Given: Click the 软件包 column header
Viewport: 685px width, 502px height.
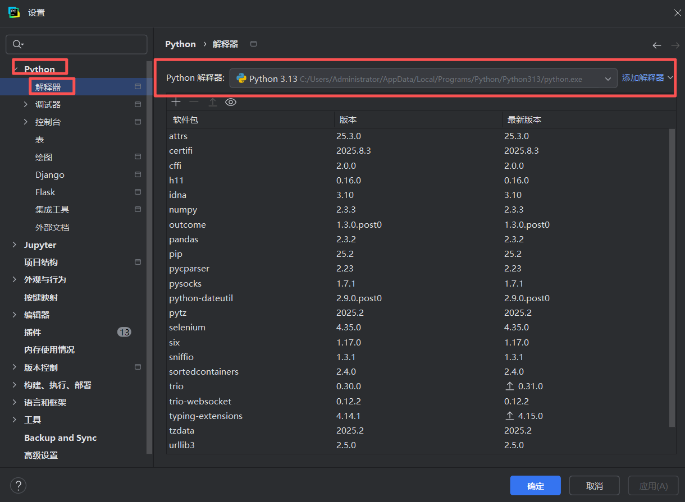Looking at the screenshot, I should (x=250, y=120).
